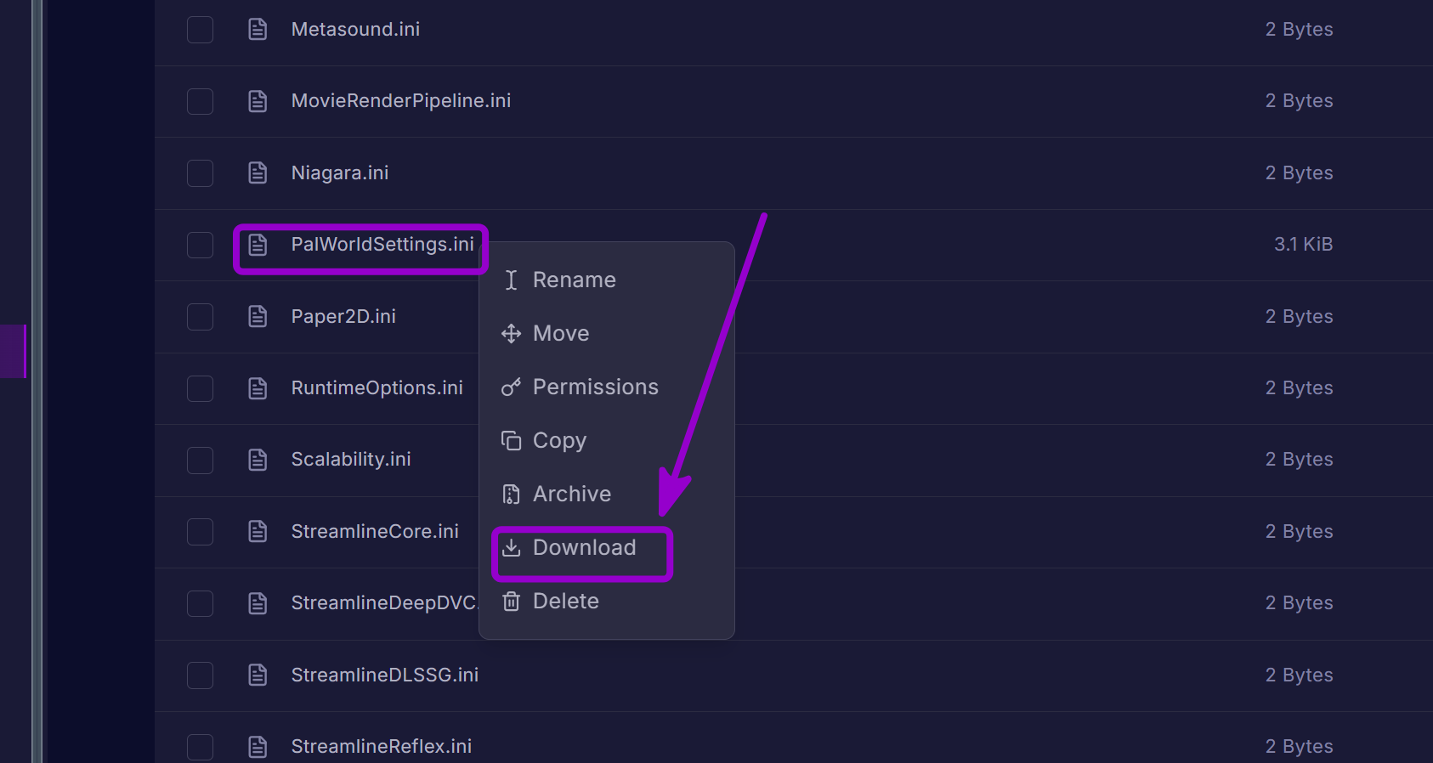Click the StreamlineDLSSG.ini file icon

click(258, 675)
